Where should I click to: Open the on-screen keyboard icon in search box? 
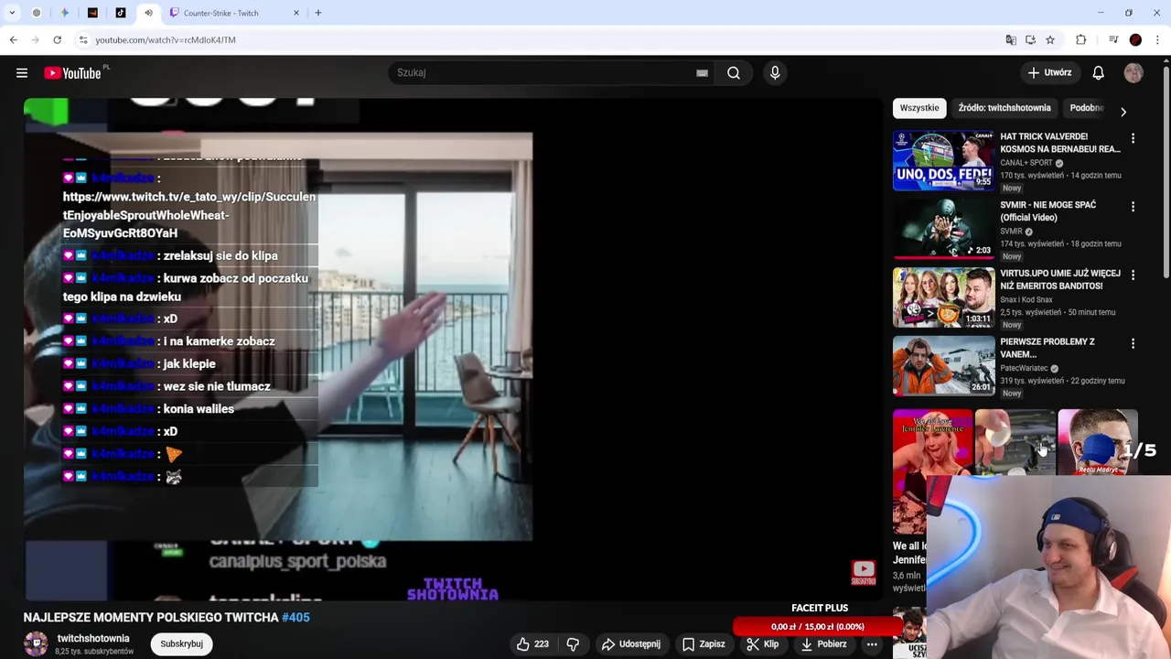702,73
